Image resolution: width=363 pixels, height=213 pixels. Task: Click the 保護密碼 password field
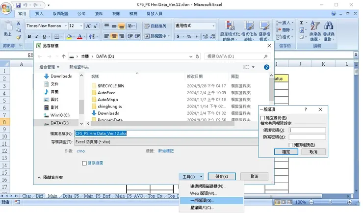pos(307,130)
